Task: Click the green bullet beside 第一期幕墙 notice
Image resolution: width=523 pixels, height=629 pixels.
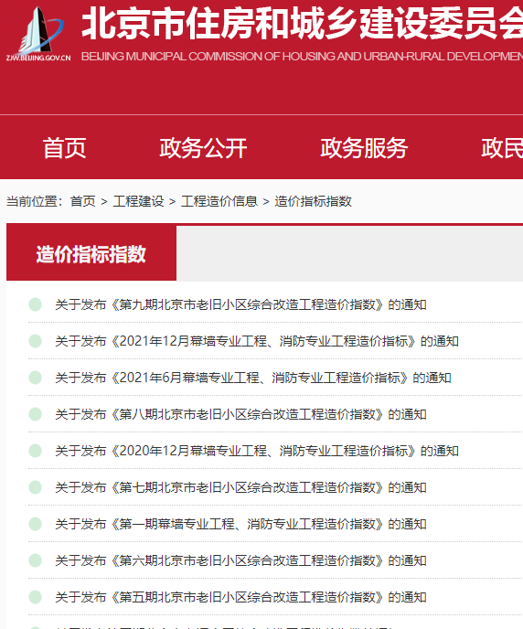Action: [x=36, y=524]
